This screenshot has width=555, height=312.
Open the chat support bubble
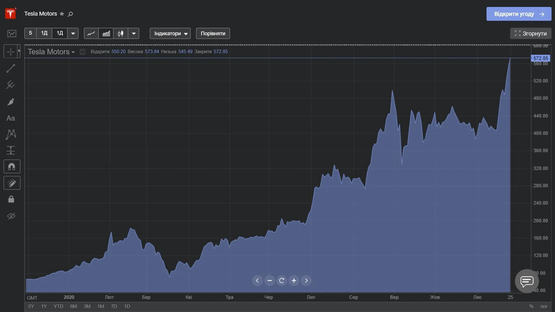coord(527,281)
